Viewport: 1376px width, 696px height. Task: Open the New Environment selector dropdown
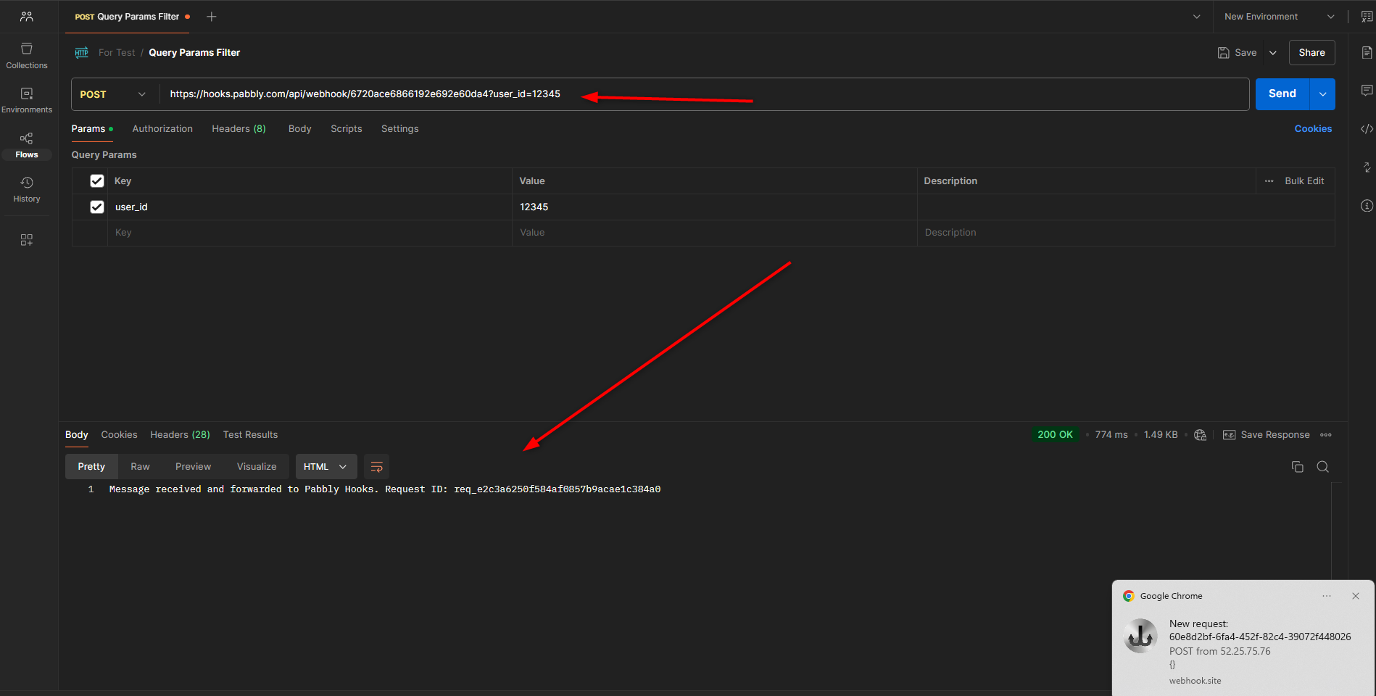tap(1280, 17)
